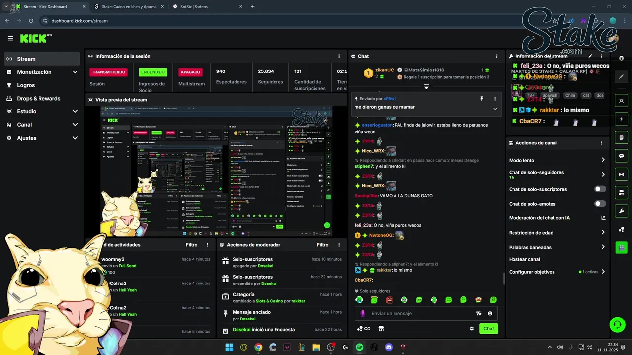The image size is (632, 355).
Task: Expand the pinned message chevron
Action: pos(495,109)
